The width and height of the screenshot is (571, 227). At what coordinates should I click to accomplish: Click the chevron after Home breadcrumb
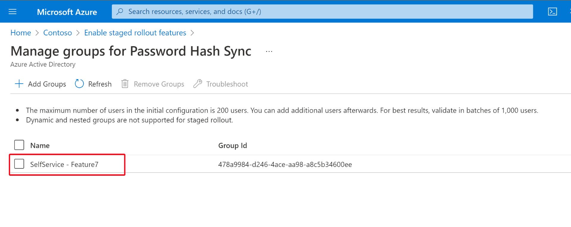37,33
